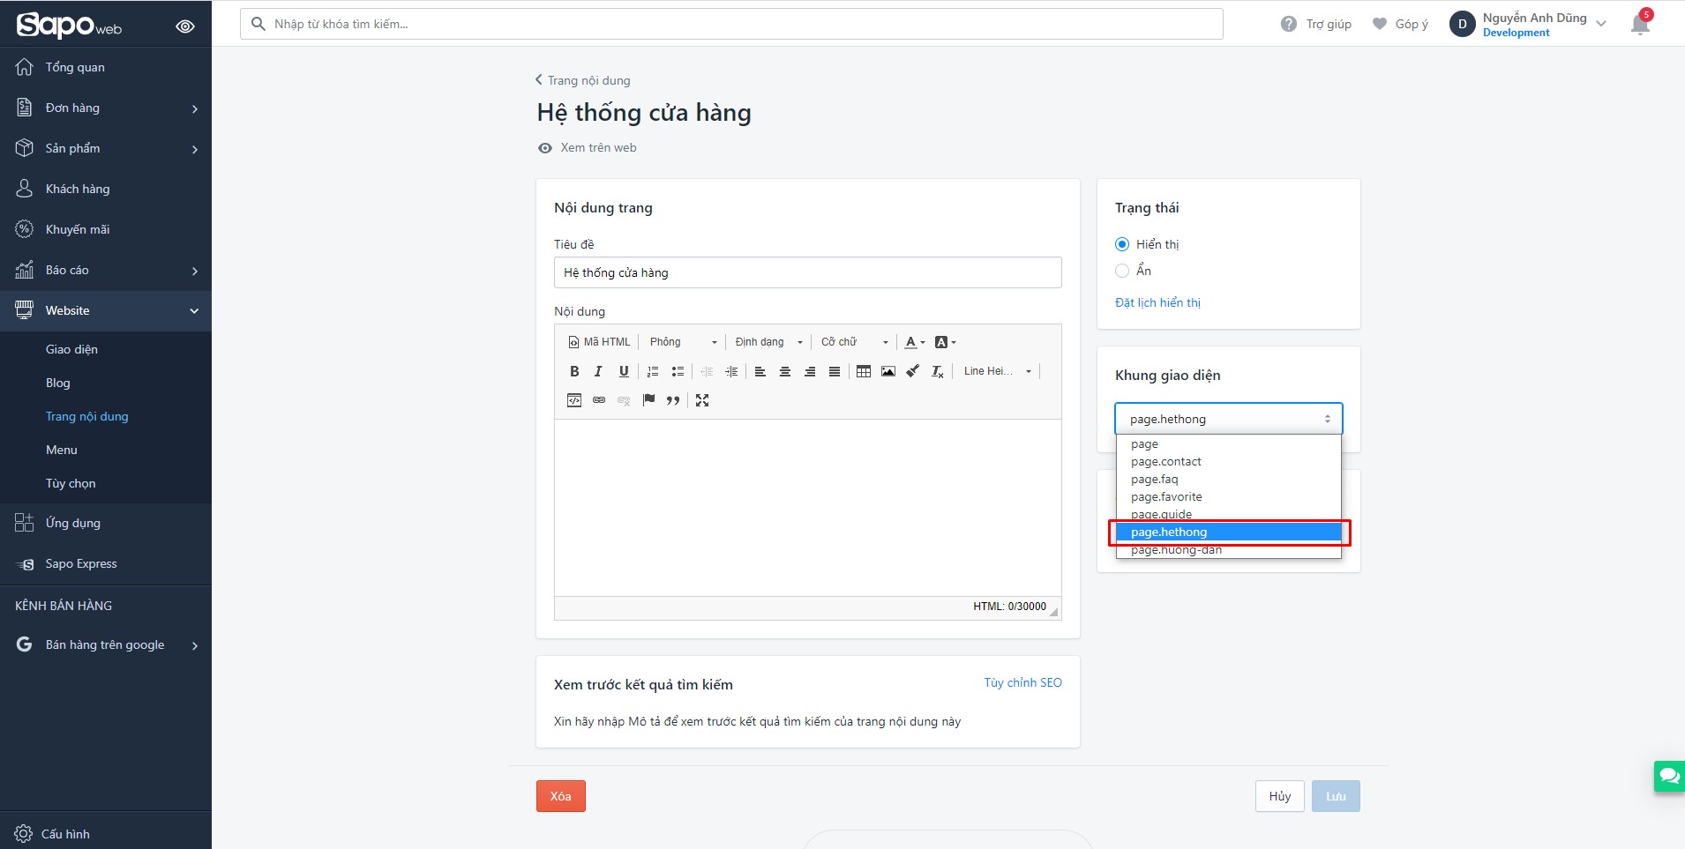Viewport: 1685px width, 849px height.
Task: Open the Line Height dropdown
Action: click(x=998, y=371)
